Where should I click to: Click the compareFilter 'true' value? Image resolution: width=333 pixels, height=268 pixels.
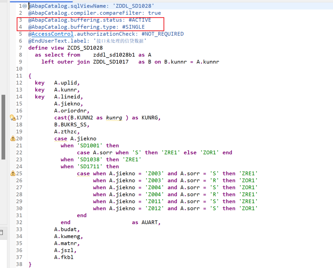[154, 13]
